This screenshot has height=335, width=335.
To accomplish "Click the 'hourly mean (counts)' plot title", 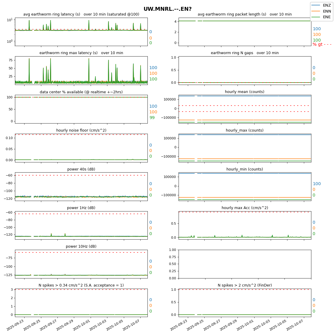I will (x=245, y=92).
